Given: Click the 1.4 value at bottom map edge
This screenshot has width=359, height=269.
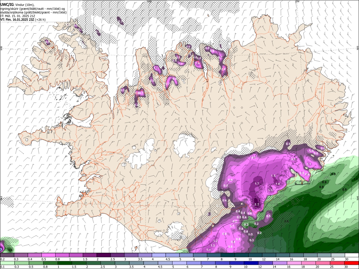Looking at the screenshot, I should pyautogui.click(x=209, y=250).
